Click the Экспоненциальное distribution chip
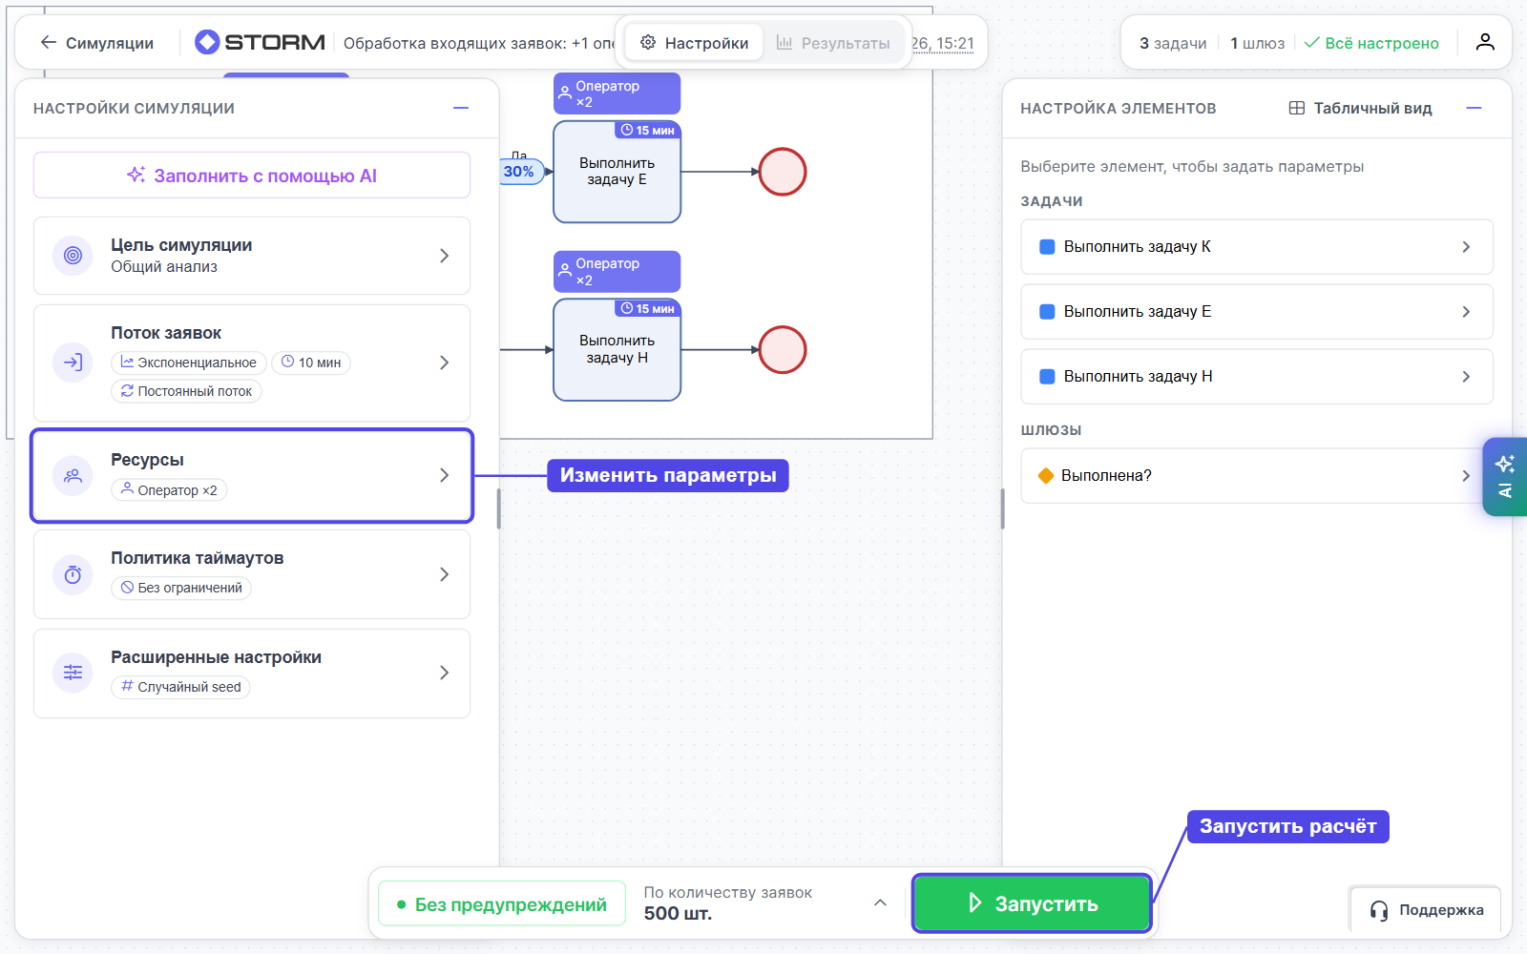This screenshot has width=1527, height=954. click(189, 363)
